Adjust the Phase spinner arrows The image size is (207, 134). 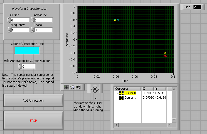tap(32, 30)
